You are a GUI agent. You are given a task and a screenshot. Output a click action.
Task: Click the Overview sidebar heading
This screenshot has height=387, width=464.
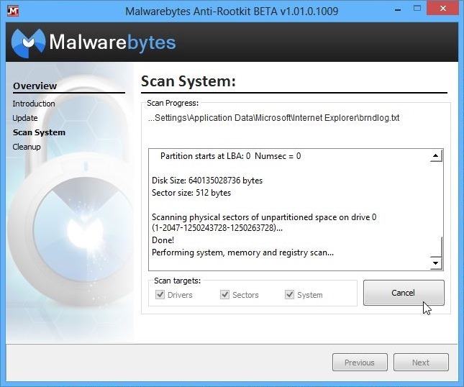[35, 86]
